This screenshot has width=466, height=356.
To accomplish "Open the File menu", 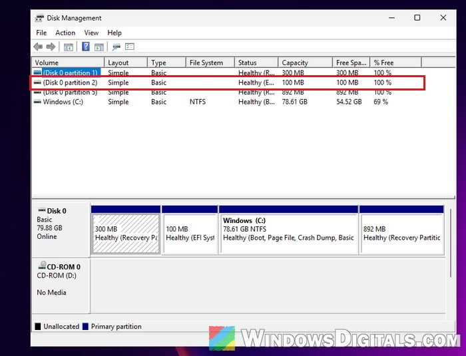I will coord(41,33).
